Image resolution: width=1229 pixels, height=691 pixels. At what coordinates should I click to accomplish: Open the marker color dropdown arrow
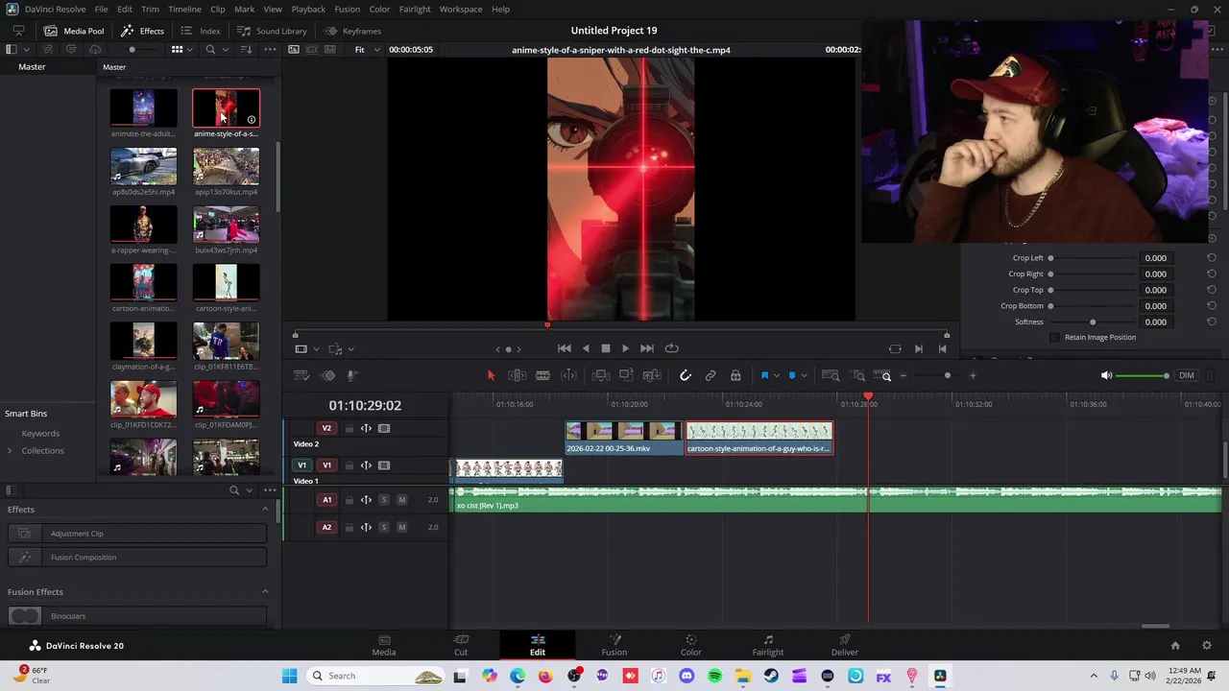(804, 375)
